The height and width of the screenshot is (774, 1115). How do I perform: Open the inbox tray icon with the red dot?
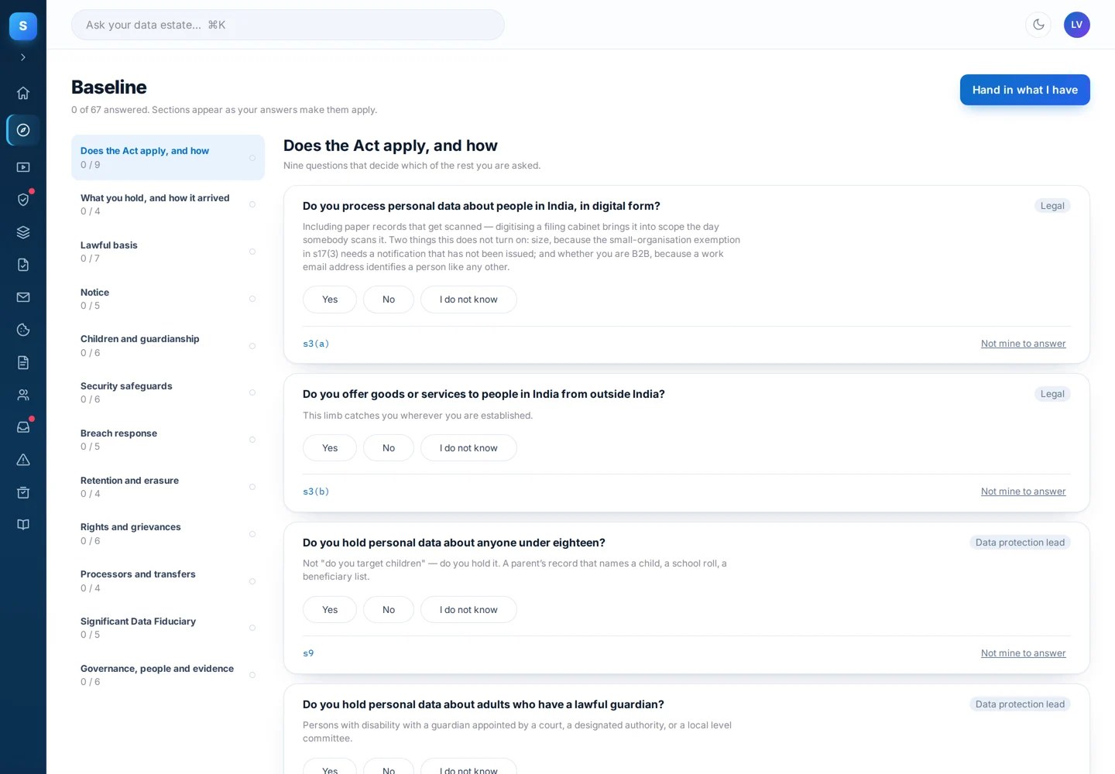tap(23, 427)
